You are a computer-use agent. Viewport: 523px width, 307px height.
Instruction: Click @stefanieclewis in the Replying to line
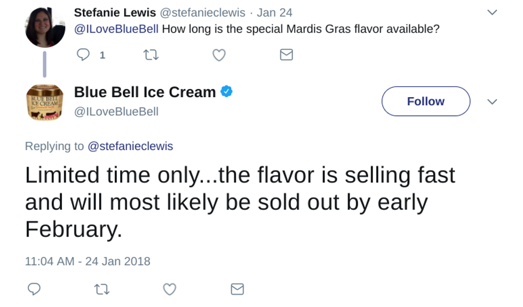pyautogui.click(x=130, y=146)
